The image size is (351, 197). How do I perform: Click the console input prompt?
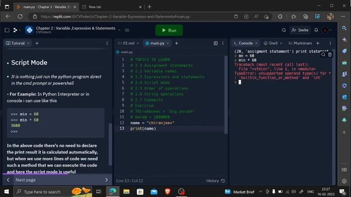pyautogui.click(x=240, y=82)
